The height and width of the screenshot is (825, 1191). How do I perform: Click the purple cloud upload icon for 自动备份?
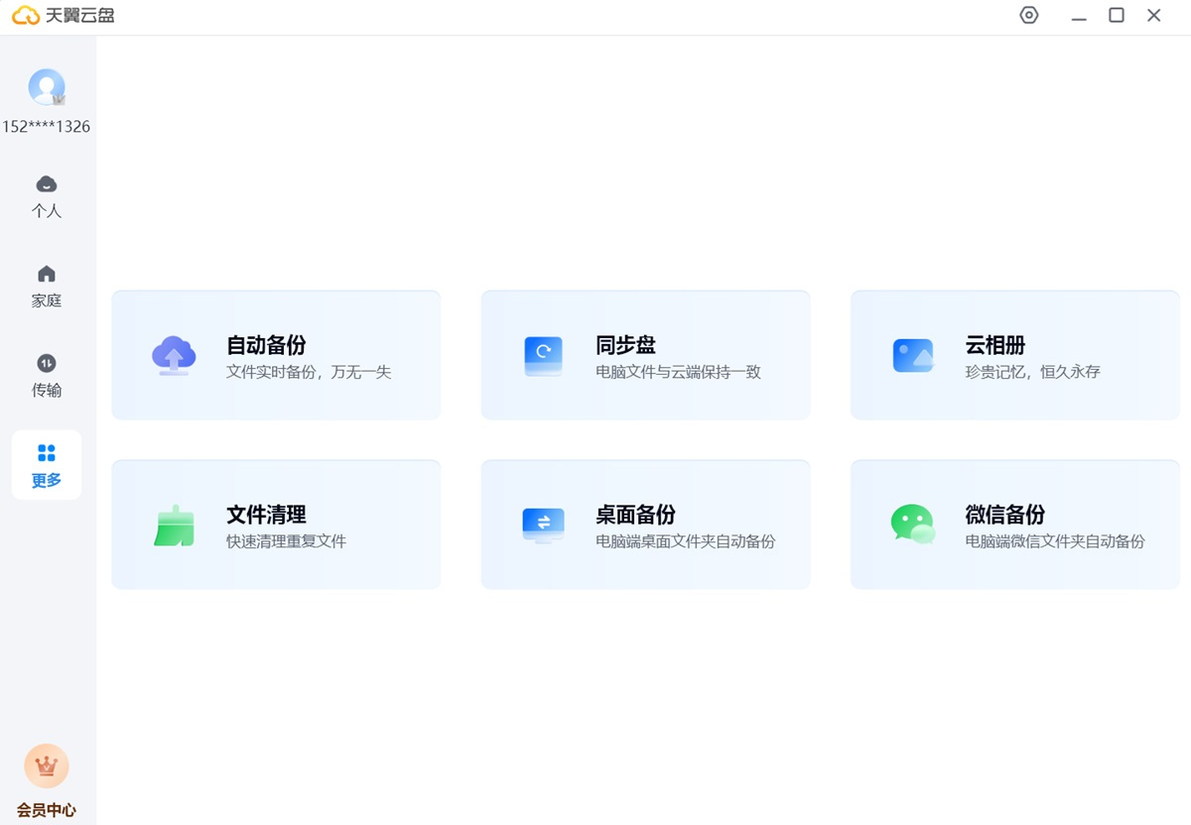pos(174,355)
